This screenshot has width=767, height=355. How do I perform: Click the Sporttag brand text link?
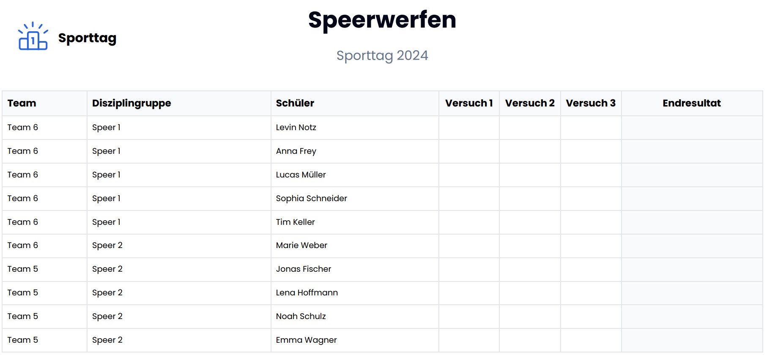pyautogui.click(x=87, y=38)
